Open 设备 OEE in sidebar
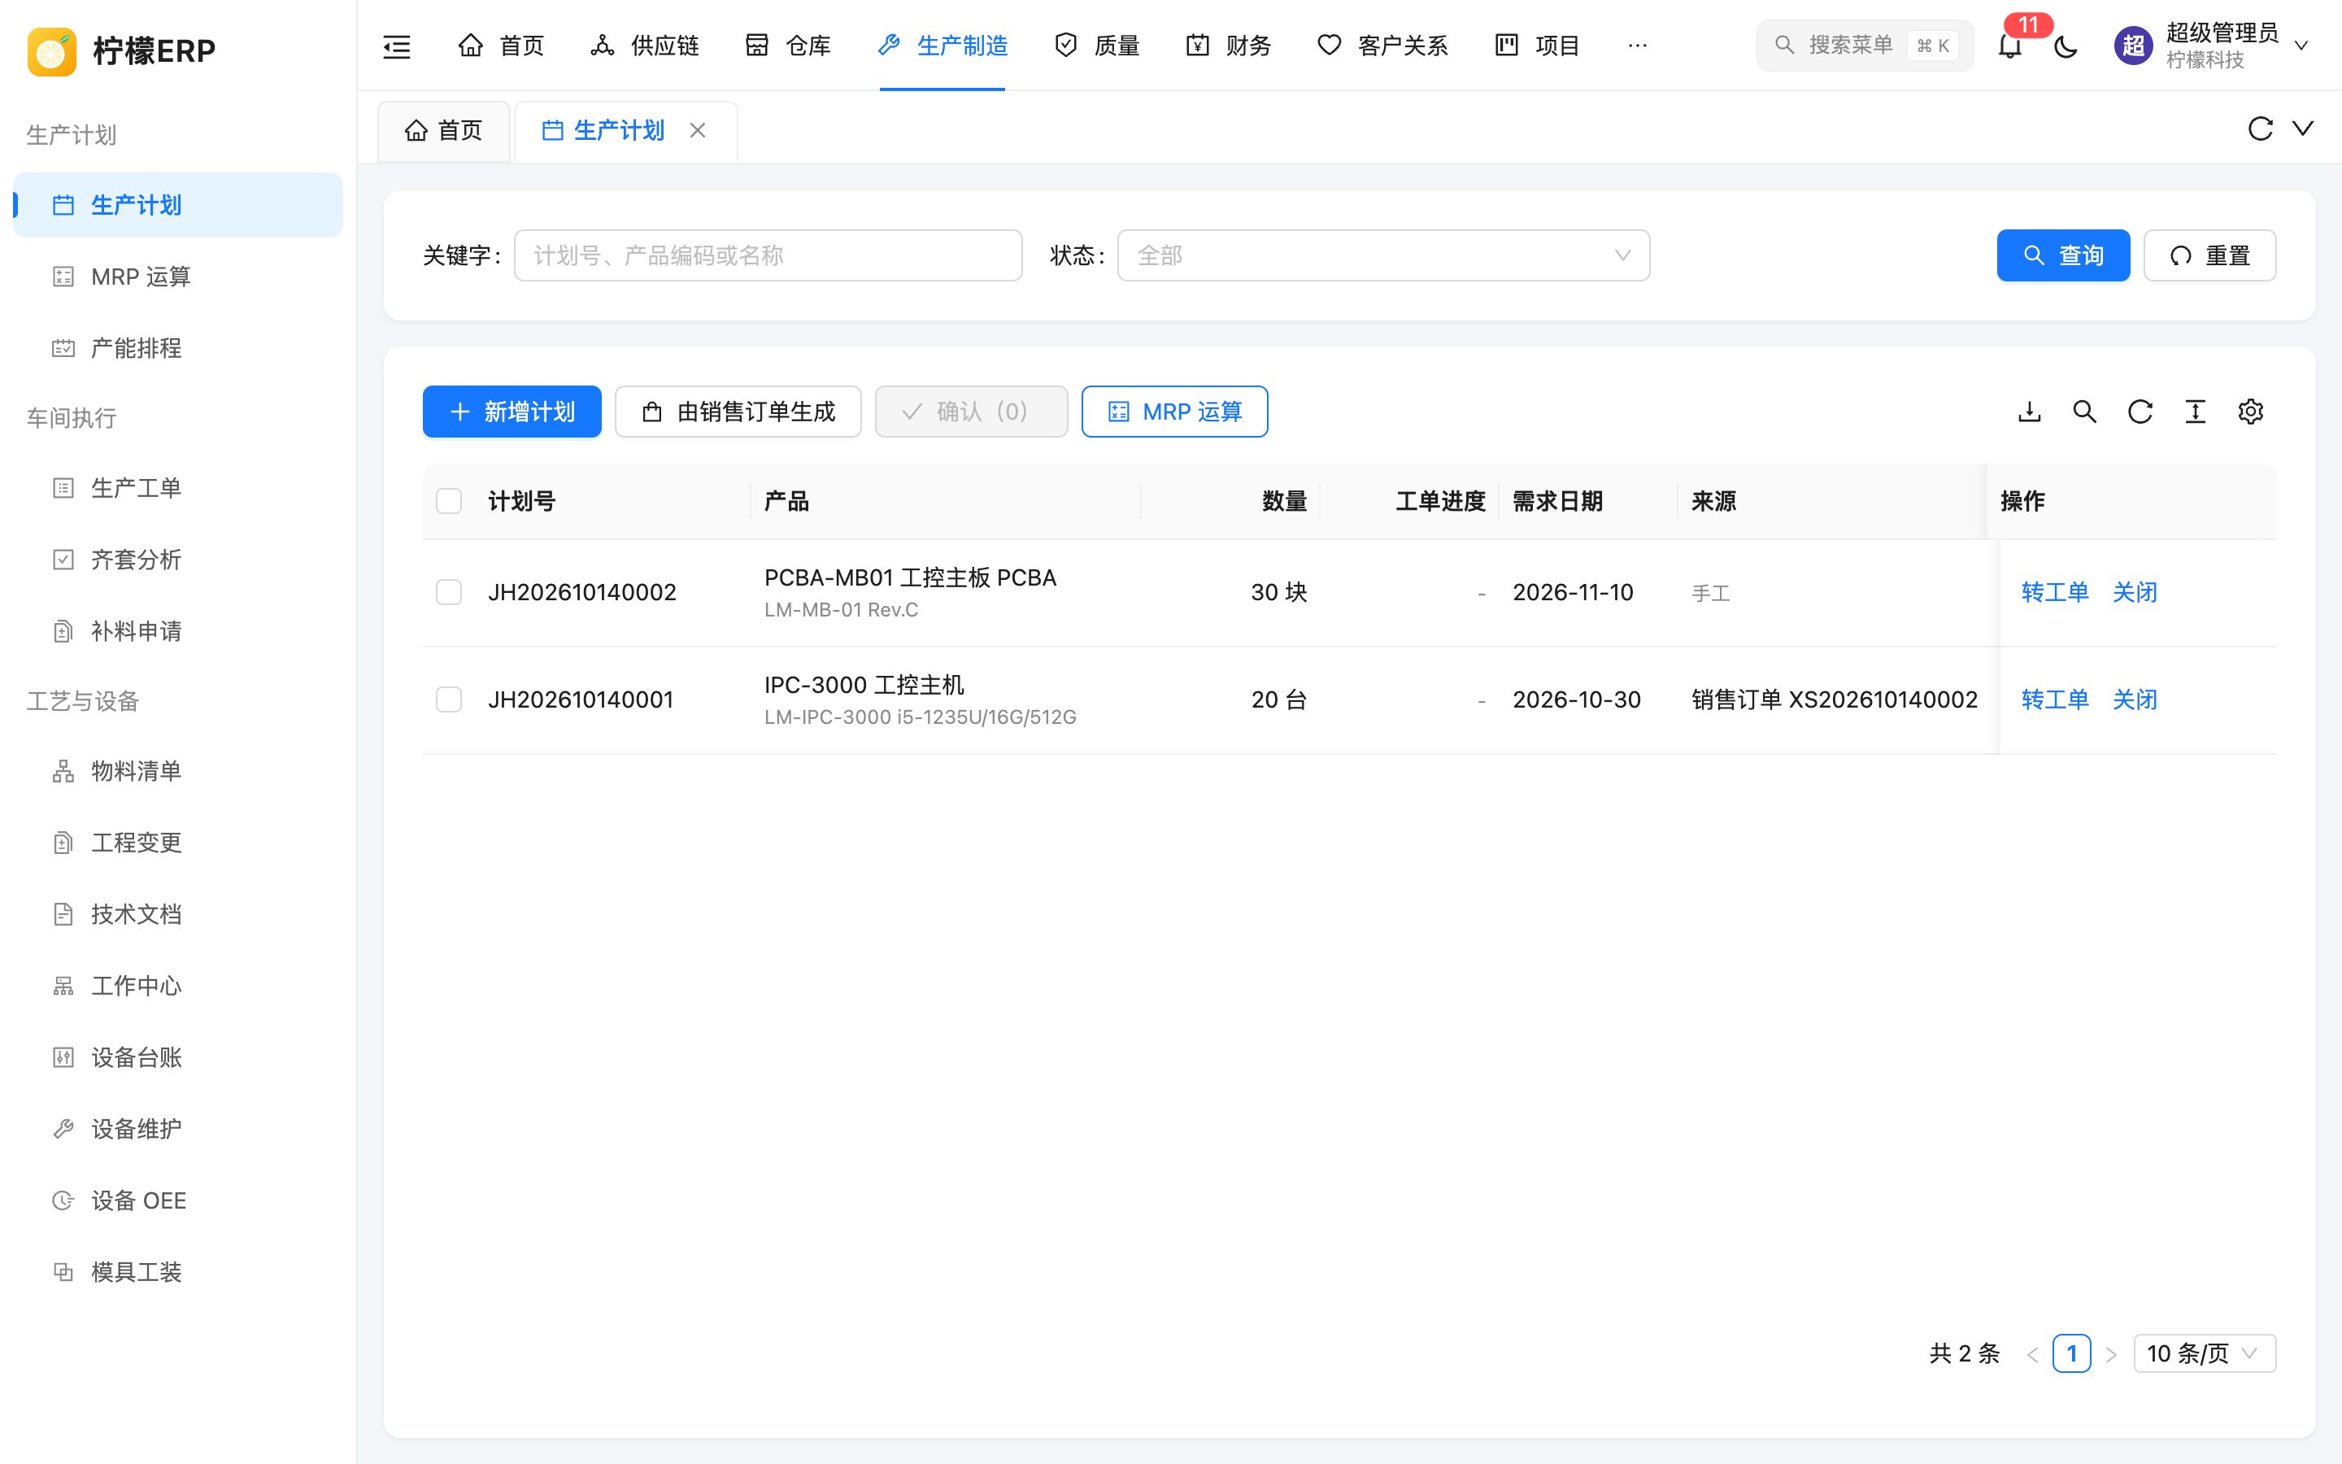 [178, 1200]
